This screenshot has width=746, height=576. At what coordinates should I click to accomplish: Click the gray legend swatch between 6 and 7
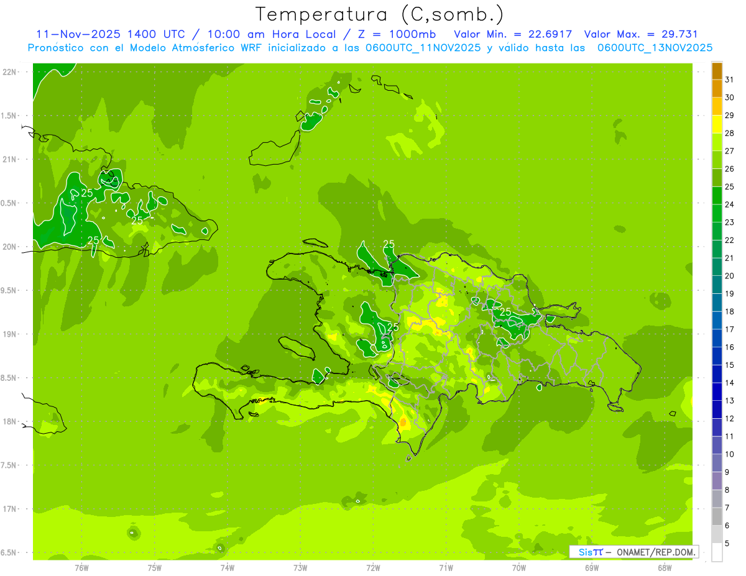(x=717, y=516)
